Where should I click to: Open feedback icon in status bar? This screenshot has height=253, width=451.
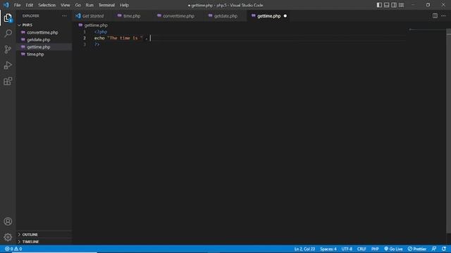coord(434,249)
